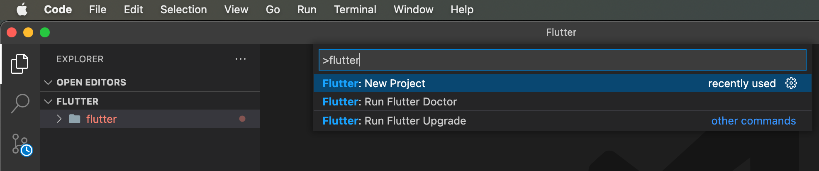Viewport: 819px width, 171px height.
Task: Click the modified dot on flutter folder
Action: (242, 119)
